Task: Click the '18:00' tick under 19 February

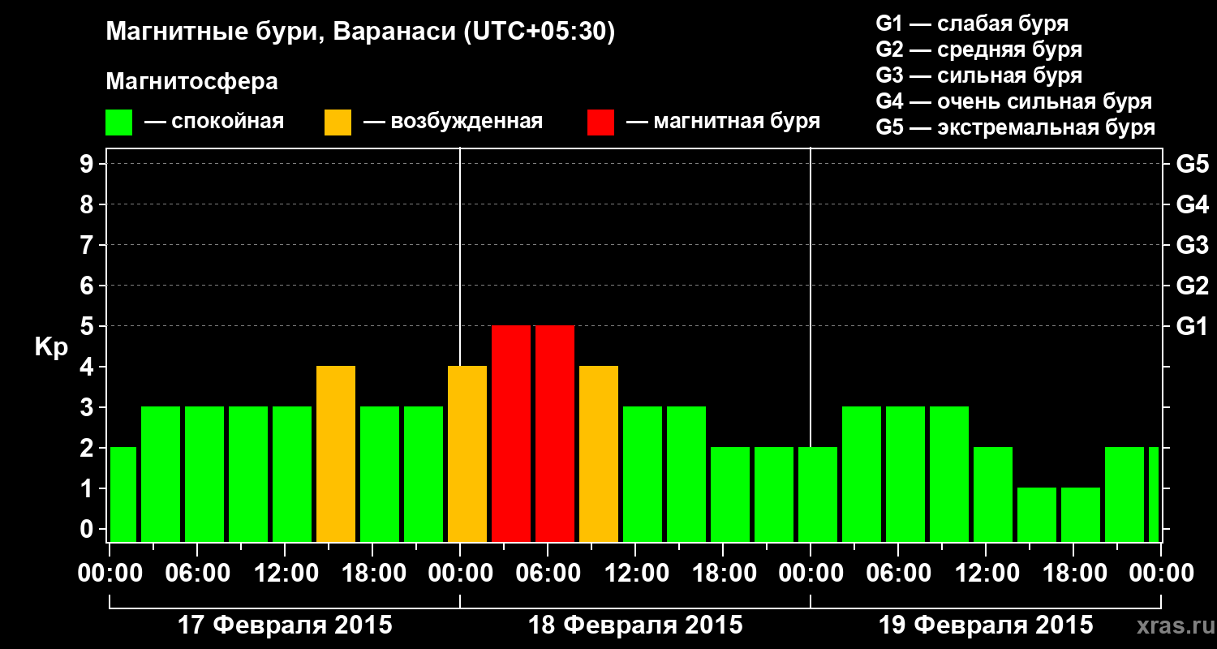Action: pyautogui.click(x=1073, y=573)
